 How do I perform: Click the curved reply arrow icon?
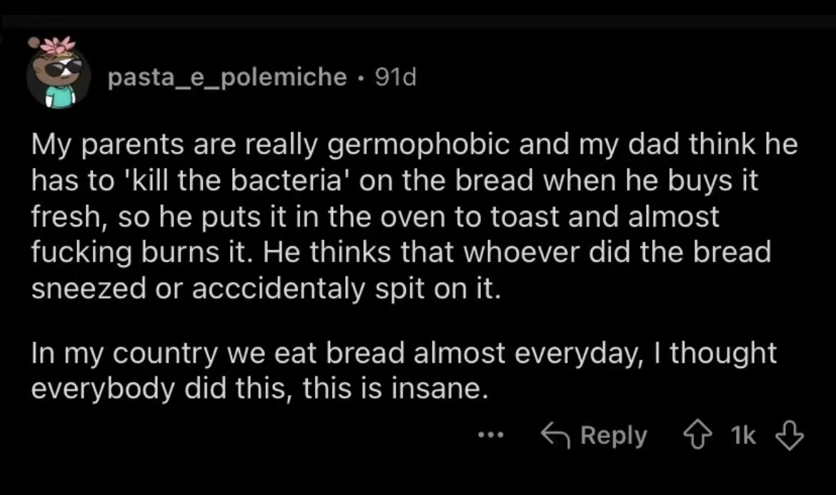click(x=554, y=435)
